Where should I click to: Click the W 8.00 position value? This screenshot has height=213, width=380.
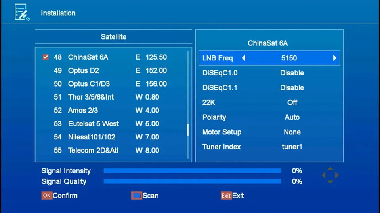147,151
